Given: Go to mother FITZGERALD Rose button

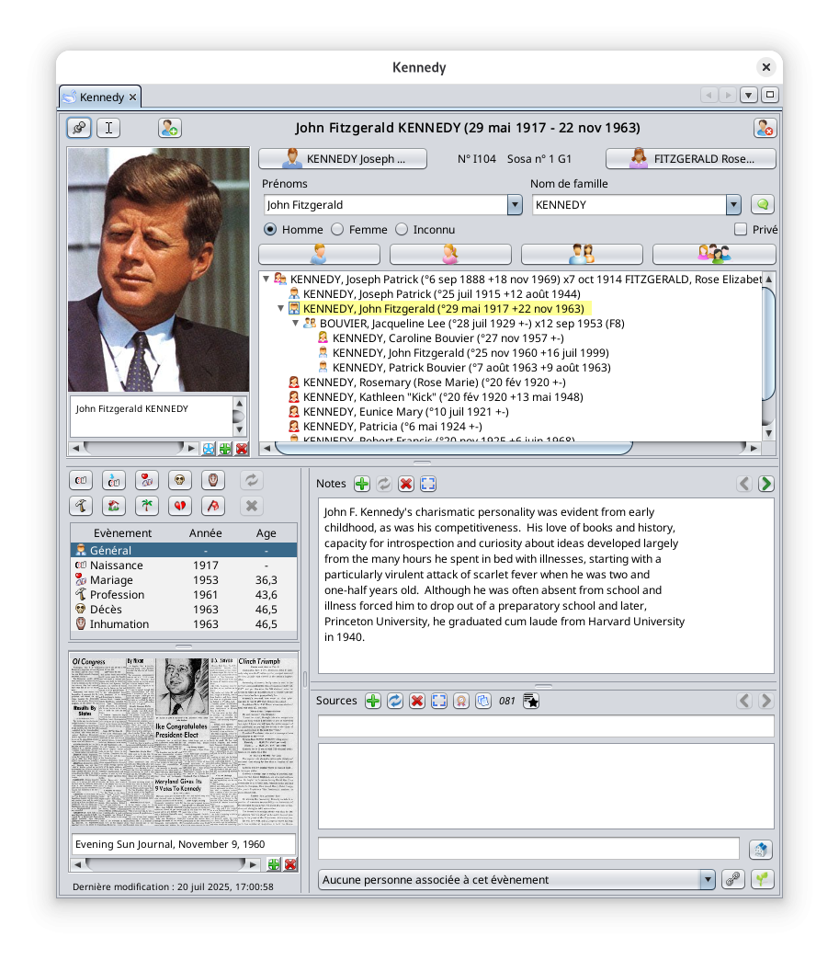Looking at the screenshot, I should (x=691, y=158).
